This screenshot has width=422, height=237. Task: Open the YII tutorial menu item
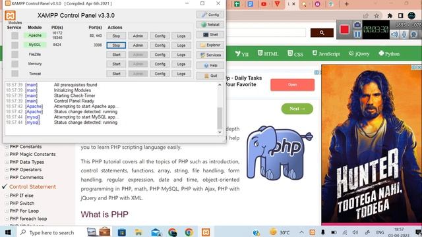pos(242,54)
